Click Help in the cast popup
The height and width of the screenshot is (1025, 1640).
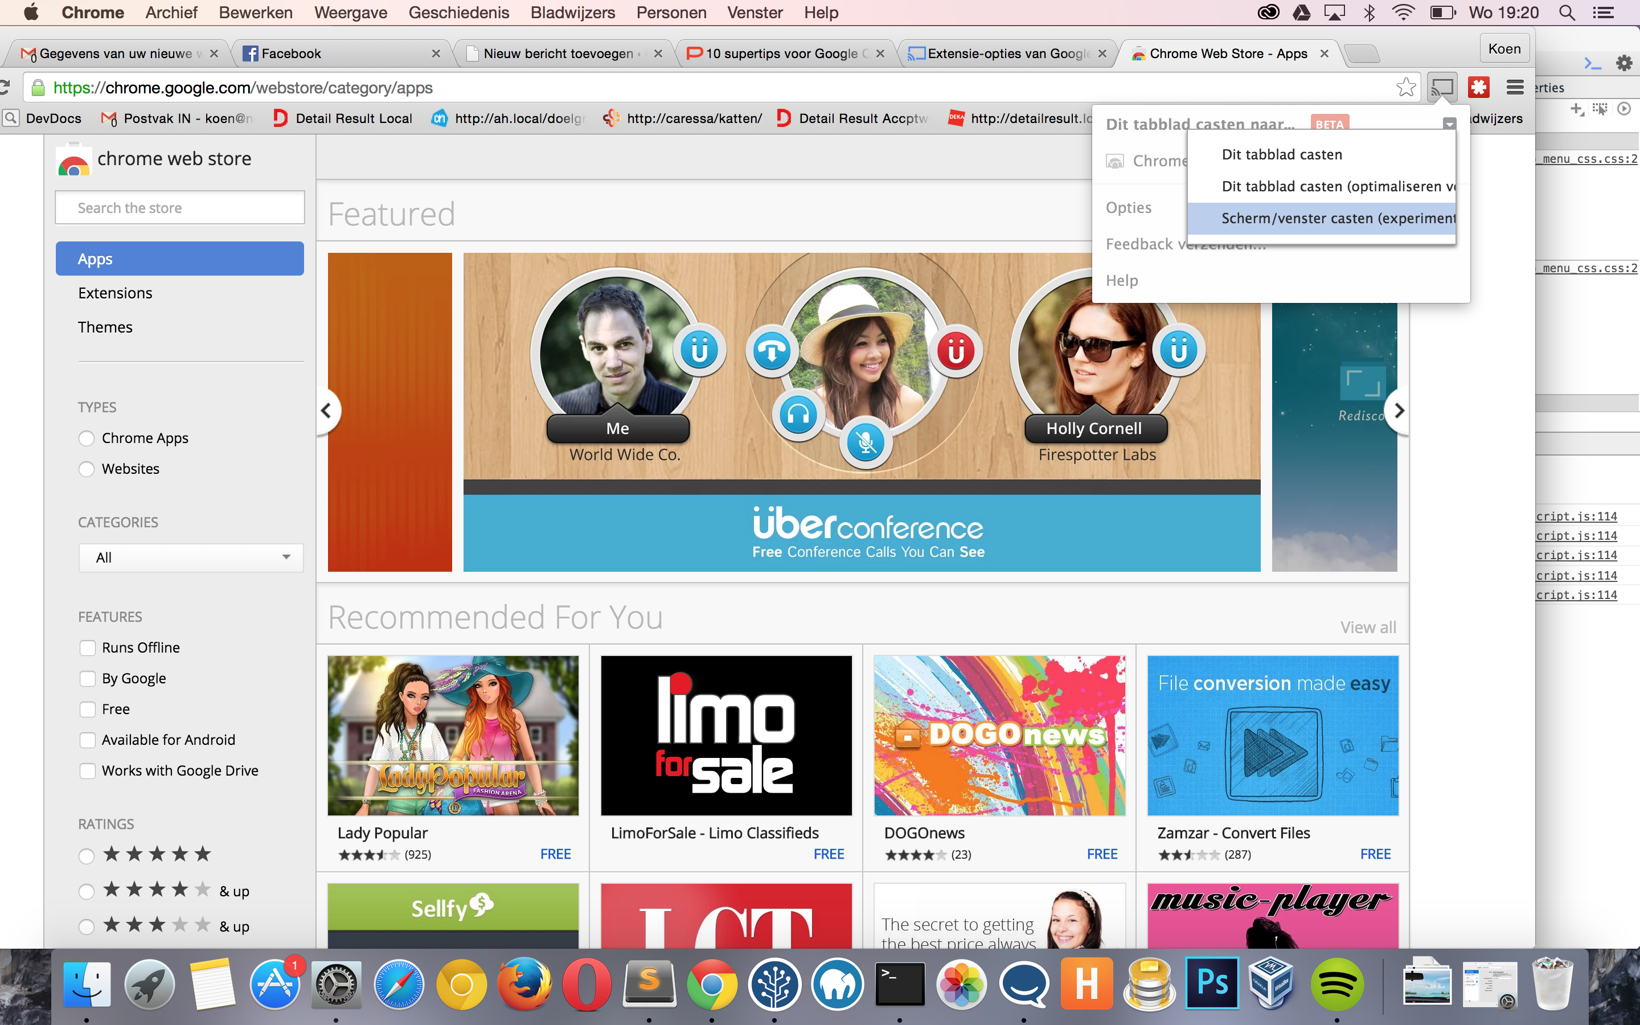(1122, 280)
